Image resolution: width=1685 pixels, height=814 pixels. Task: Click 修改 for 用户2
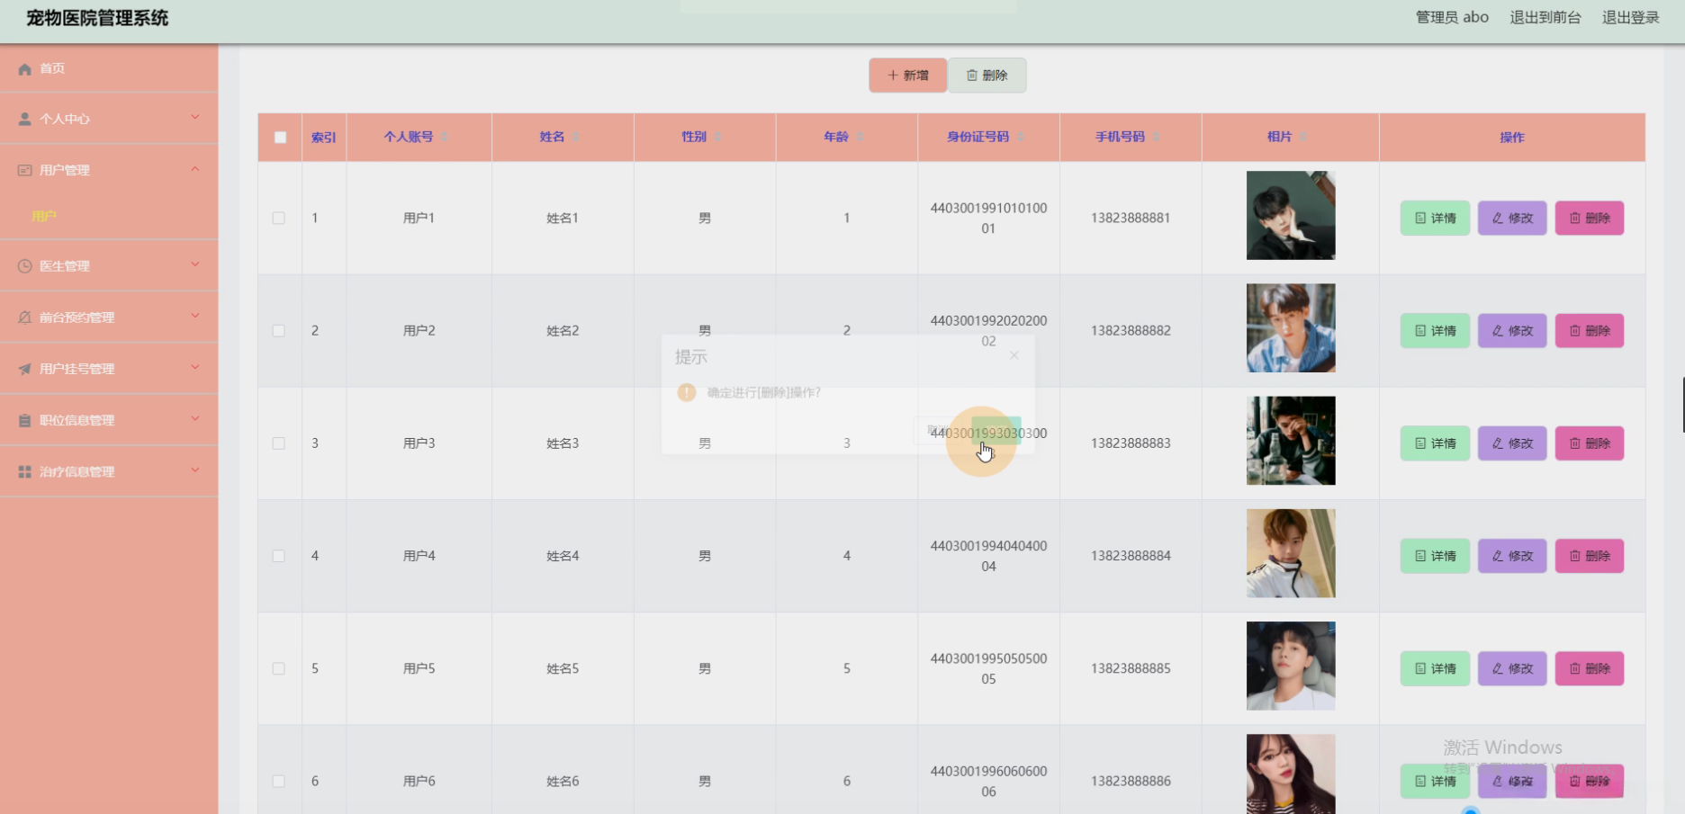click(x=1512, y=331)
